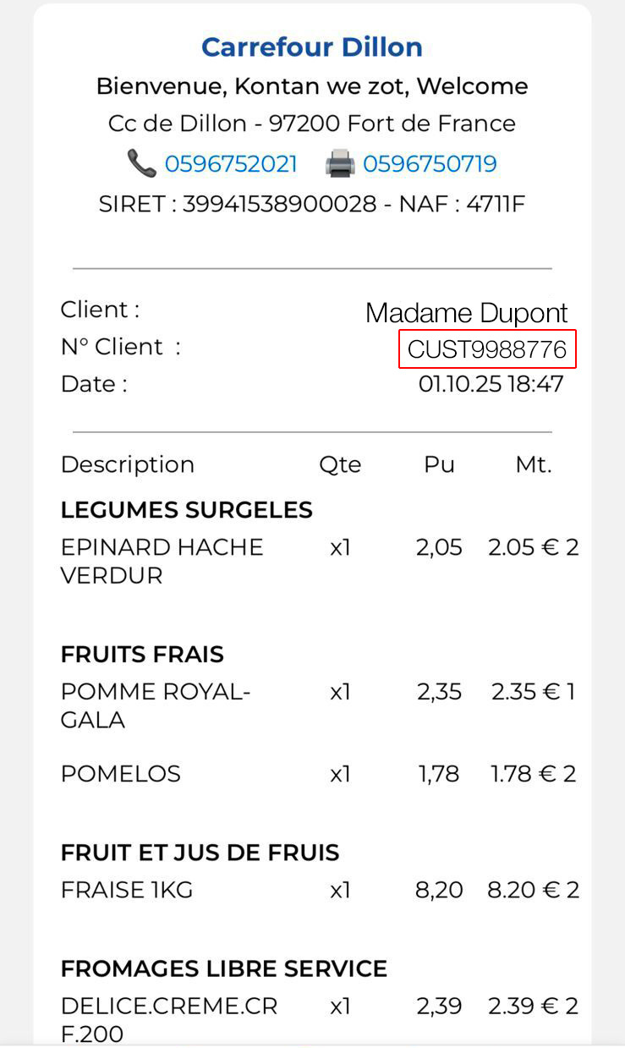This screenshot has height=1048, width=625.
Task: Click the fax printer icon
Action: (340, 163)
